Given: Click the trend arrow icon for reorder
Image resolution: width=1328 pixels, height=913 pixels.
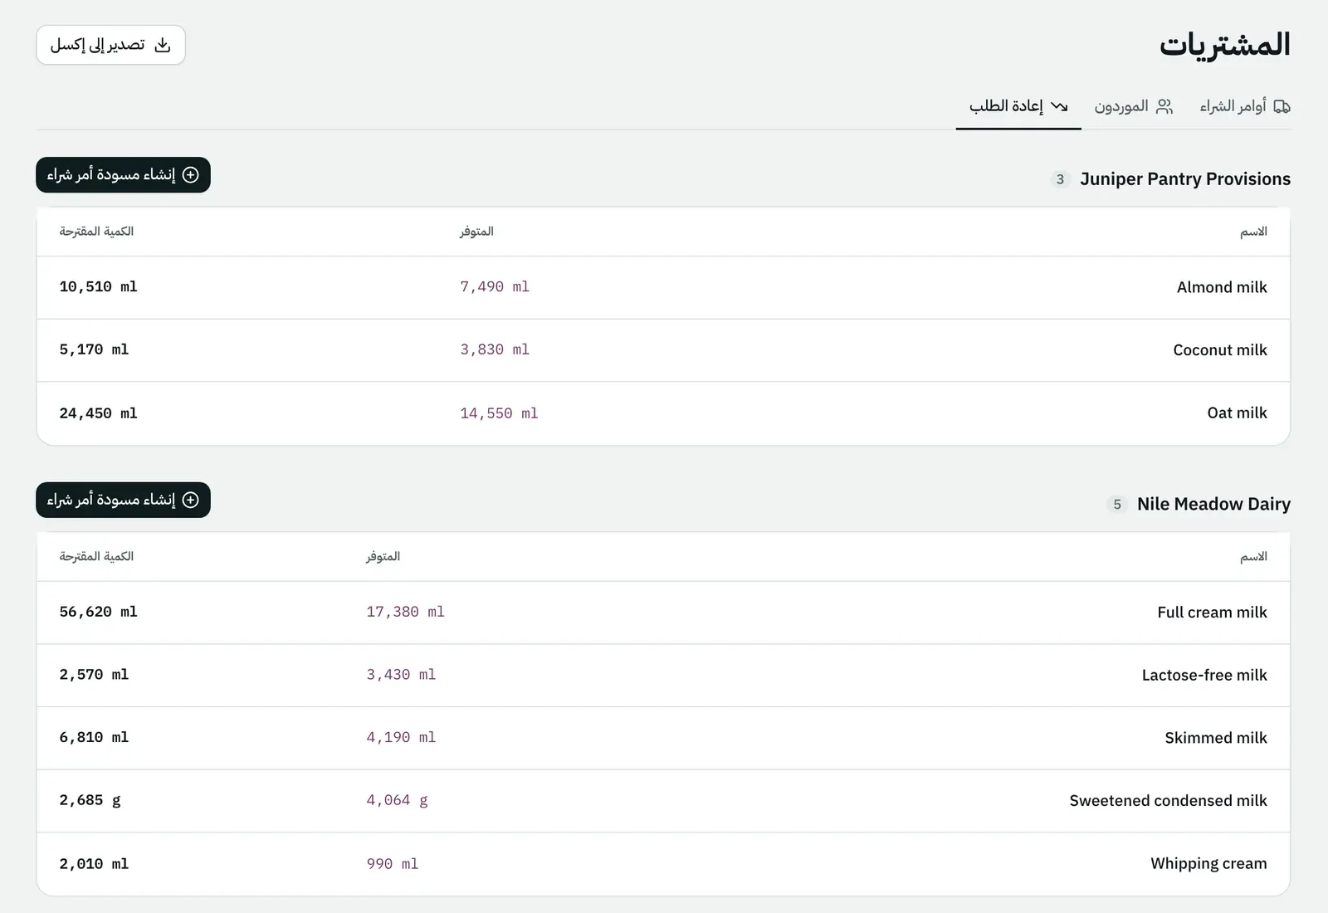Looking at the screenshot, I should pyautogui.click(x=1059, y=106).
